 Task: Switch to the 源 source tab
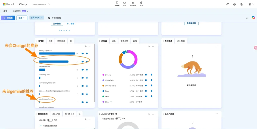pyautogui.click(x=71, y=41)
